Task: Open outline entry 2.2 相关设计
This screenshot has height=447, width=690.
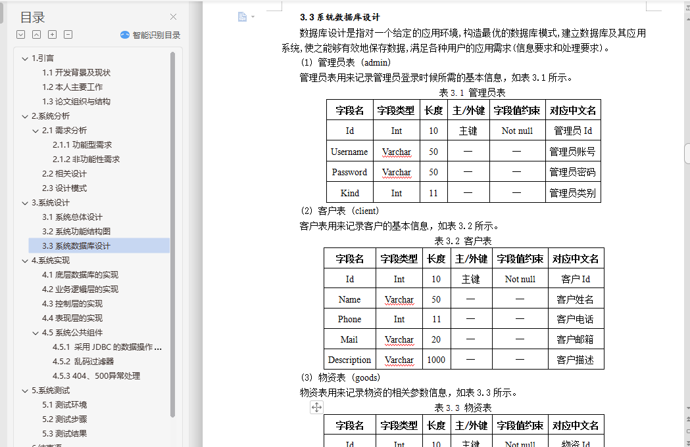Action: tap(64, 174)
